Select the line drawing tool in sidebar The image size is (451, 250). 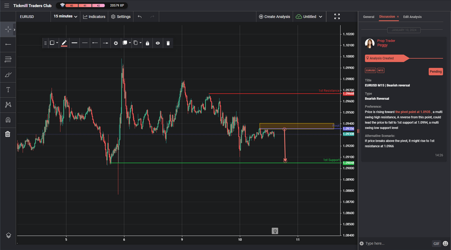8,44
